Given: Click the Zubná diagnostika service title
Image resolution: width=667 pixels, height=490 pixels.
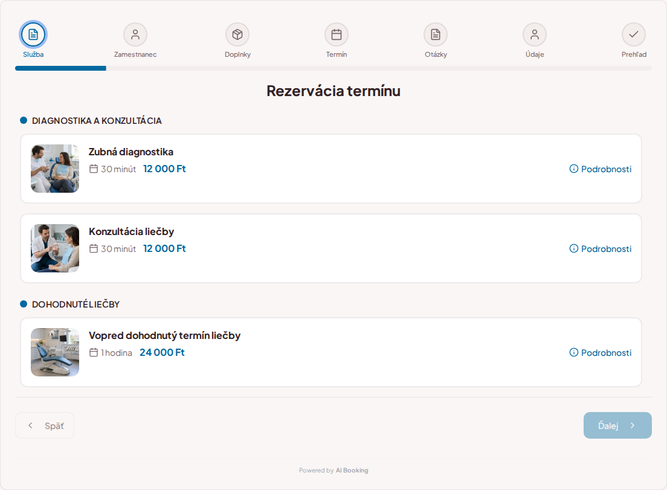Looking at the screenshot, I should click(131, 152).
